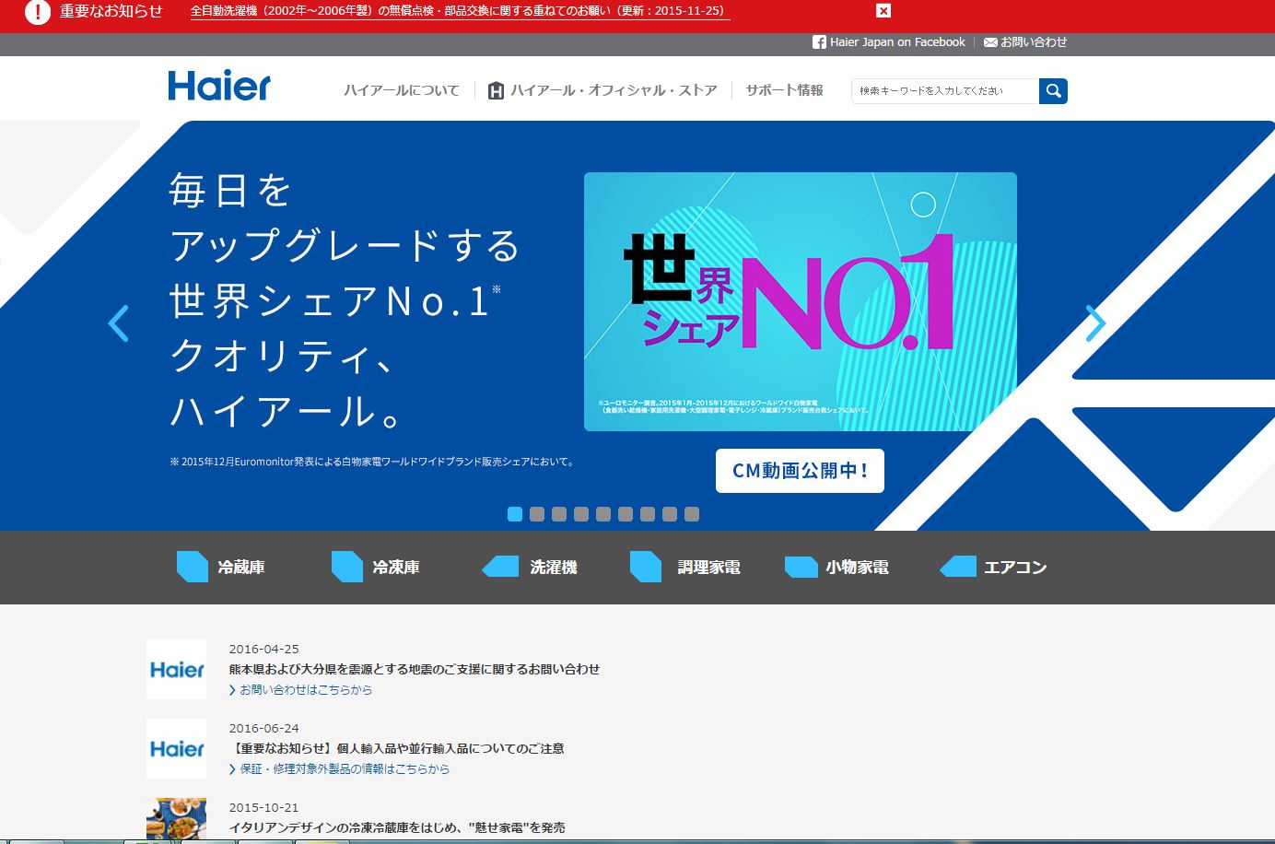
Task: Select the third carousel indicator dot
Action: (x=559, y=514)
